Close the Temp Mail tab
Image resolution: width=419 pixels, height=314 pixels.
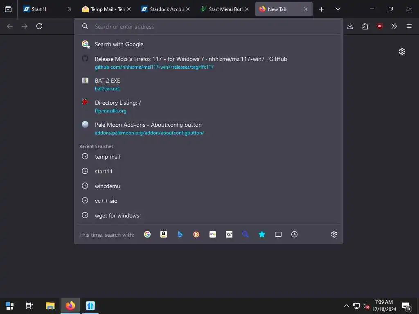[x=129, y=9]
